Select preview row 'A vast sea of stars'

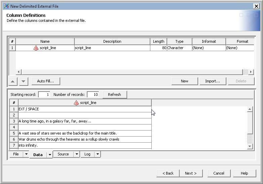(85, 133)
